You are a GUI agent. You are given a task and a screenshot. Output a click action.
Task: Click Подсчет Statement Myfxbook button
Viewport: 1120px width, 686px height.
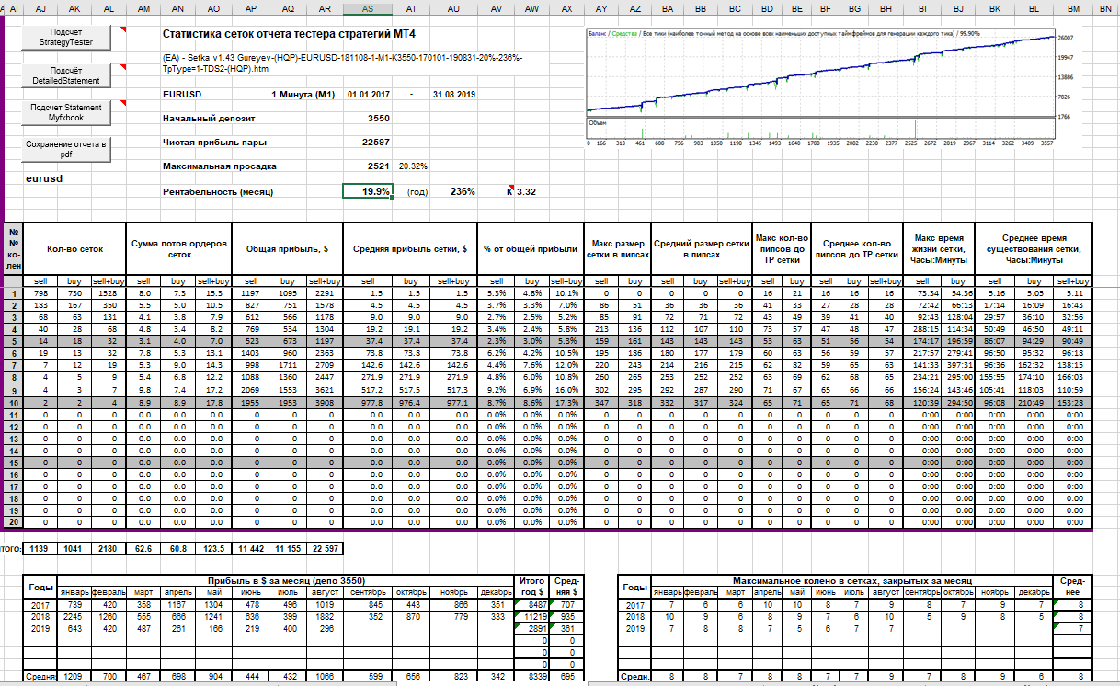65,113
